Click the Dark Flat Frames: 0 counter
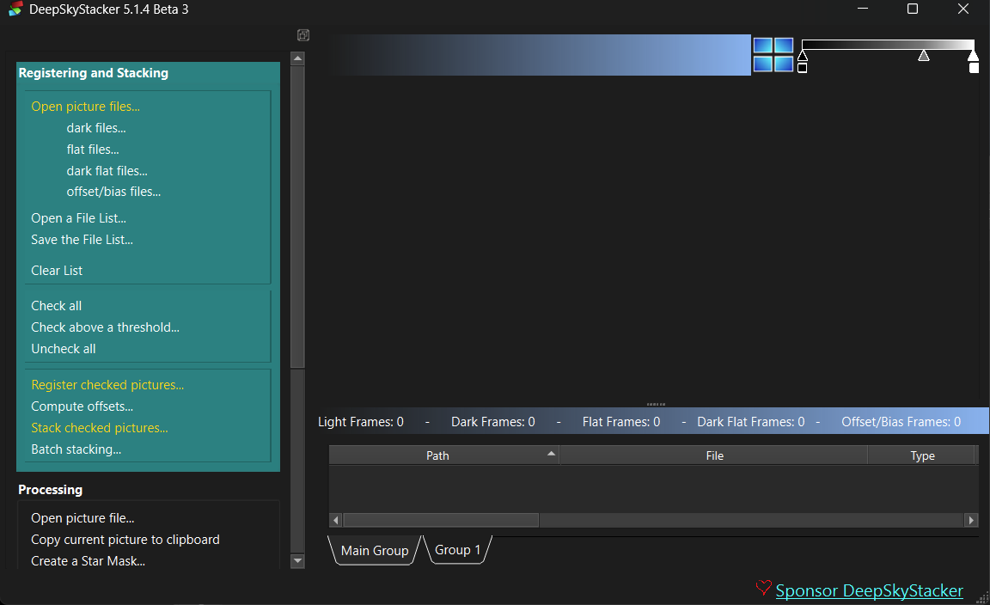Viewport: 990px width, 605px height. click(x=751, y=422)
